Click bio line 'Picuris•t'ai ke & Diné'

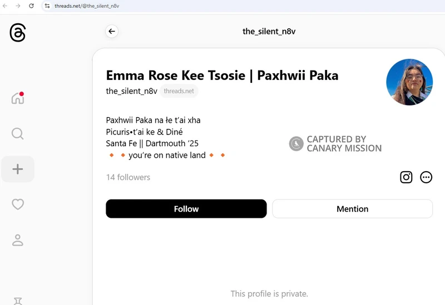coord(145,132)
